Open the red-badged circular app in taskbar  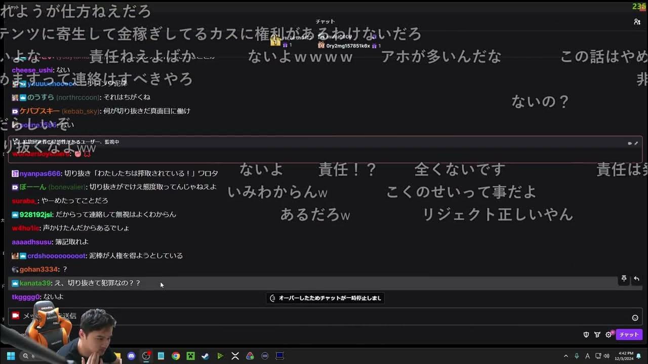tap(146, 356)
